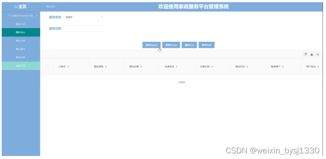326x159 pixels.
Task: Click the print table icon
Action: [318, 54]
